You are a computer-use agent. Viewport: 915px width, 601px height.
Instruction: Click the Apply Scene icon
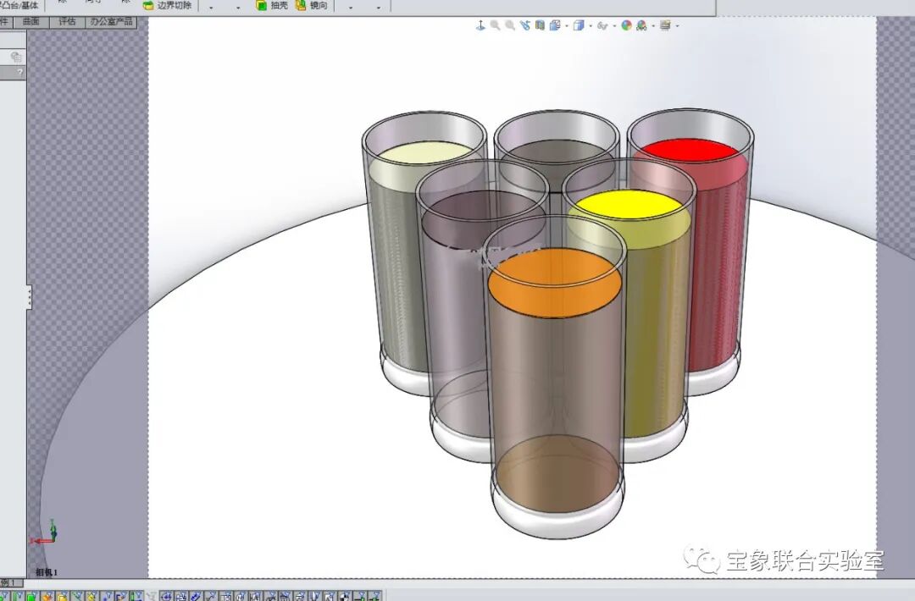click(x=641, y=25)
